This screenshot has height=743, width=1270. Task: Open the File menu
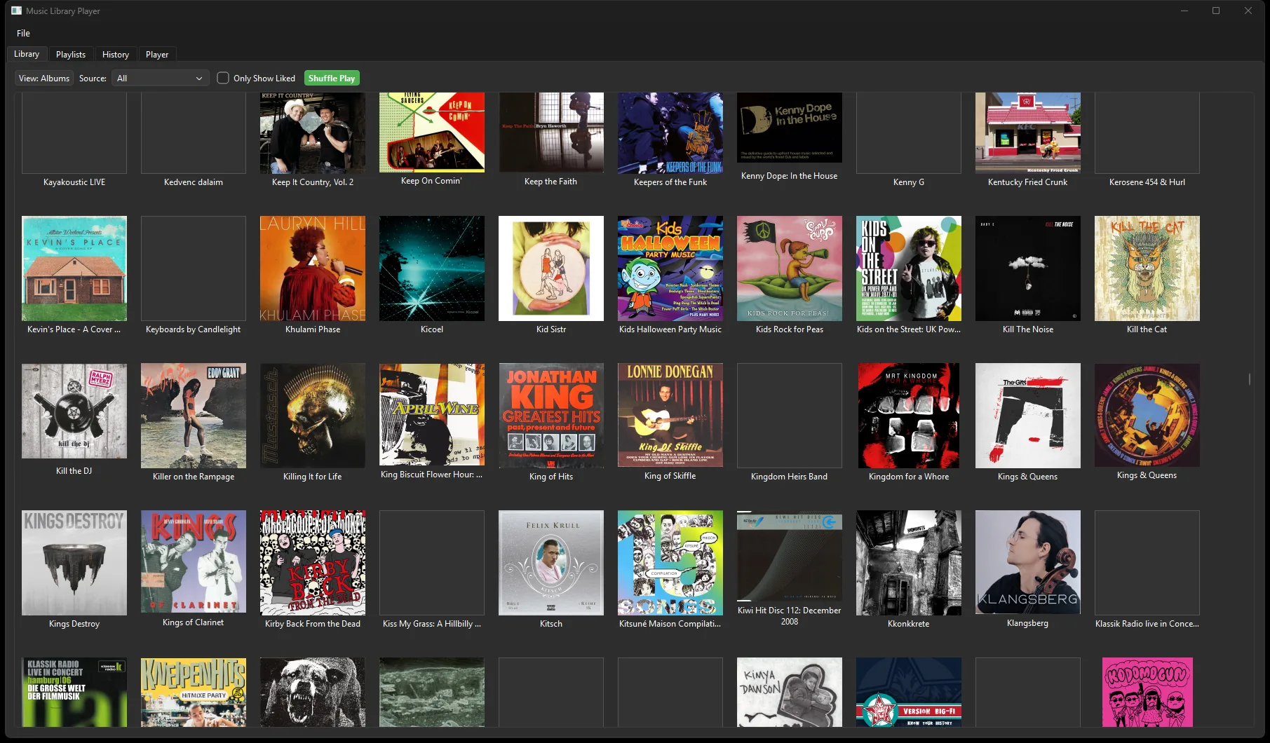(23, 33)
